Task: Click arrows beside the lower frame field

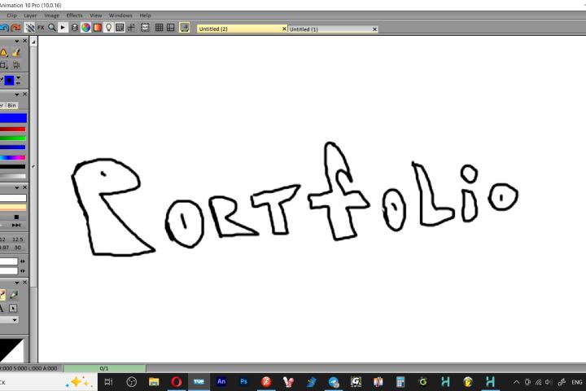Action: point(23,270)
